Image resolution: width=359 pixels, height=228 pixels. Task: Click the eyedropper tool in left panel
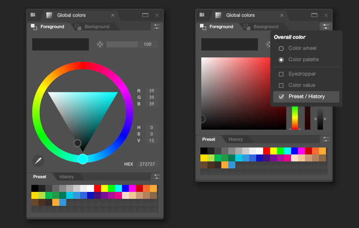38,161
